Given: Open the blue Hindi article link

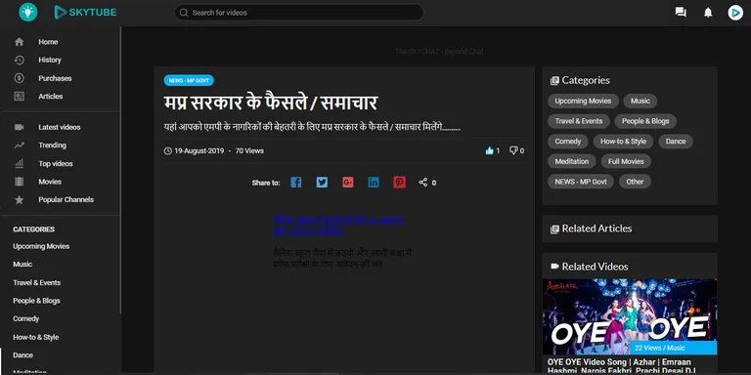Looking at the screenshot, I should [339, 226].
